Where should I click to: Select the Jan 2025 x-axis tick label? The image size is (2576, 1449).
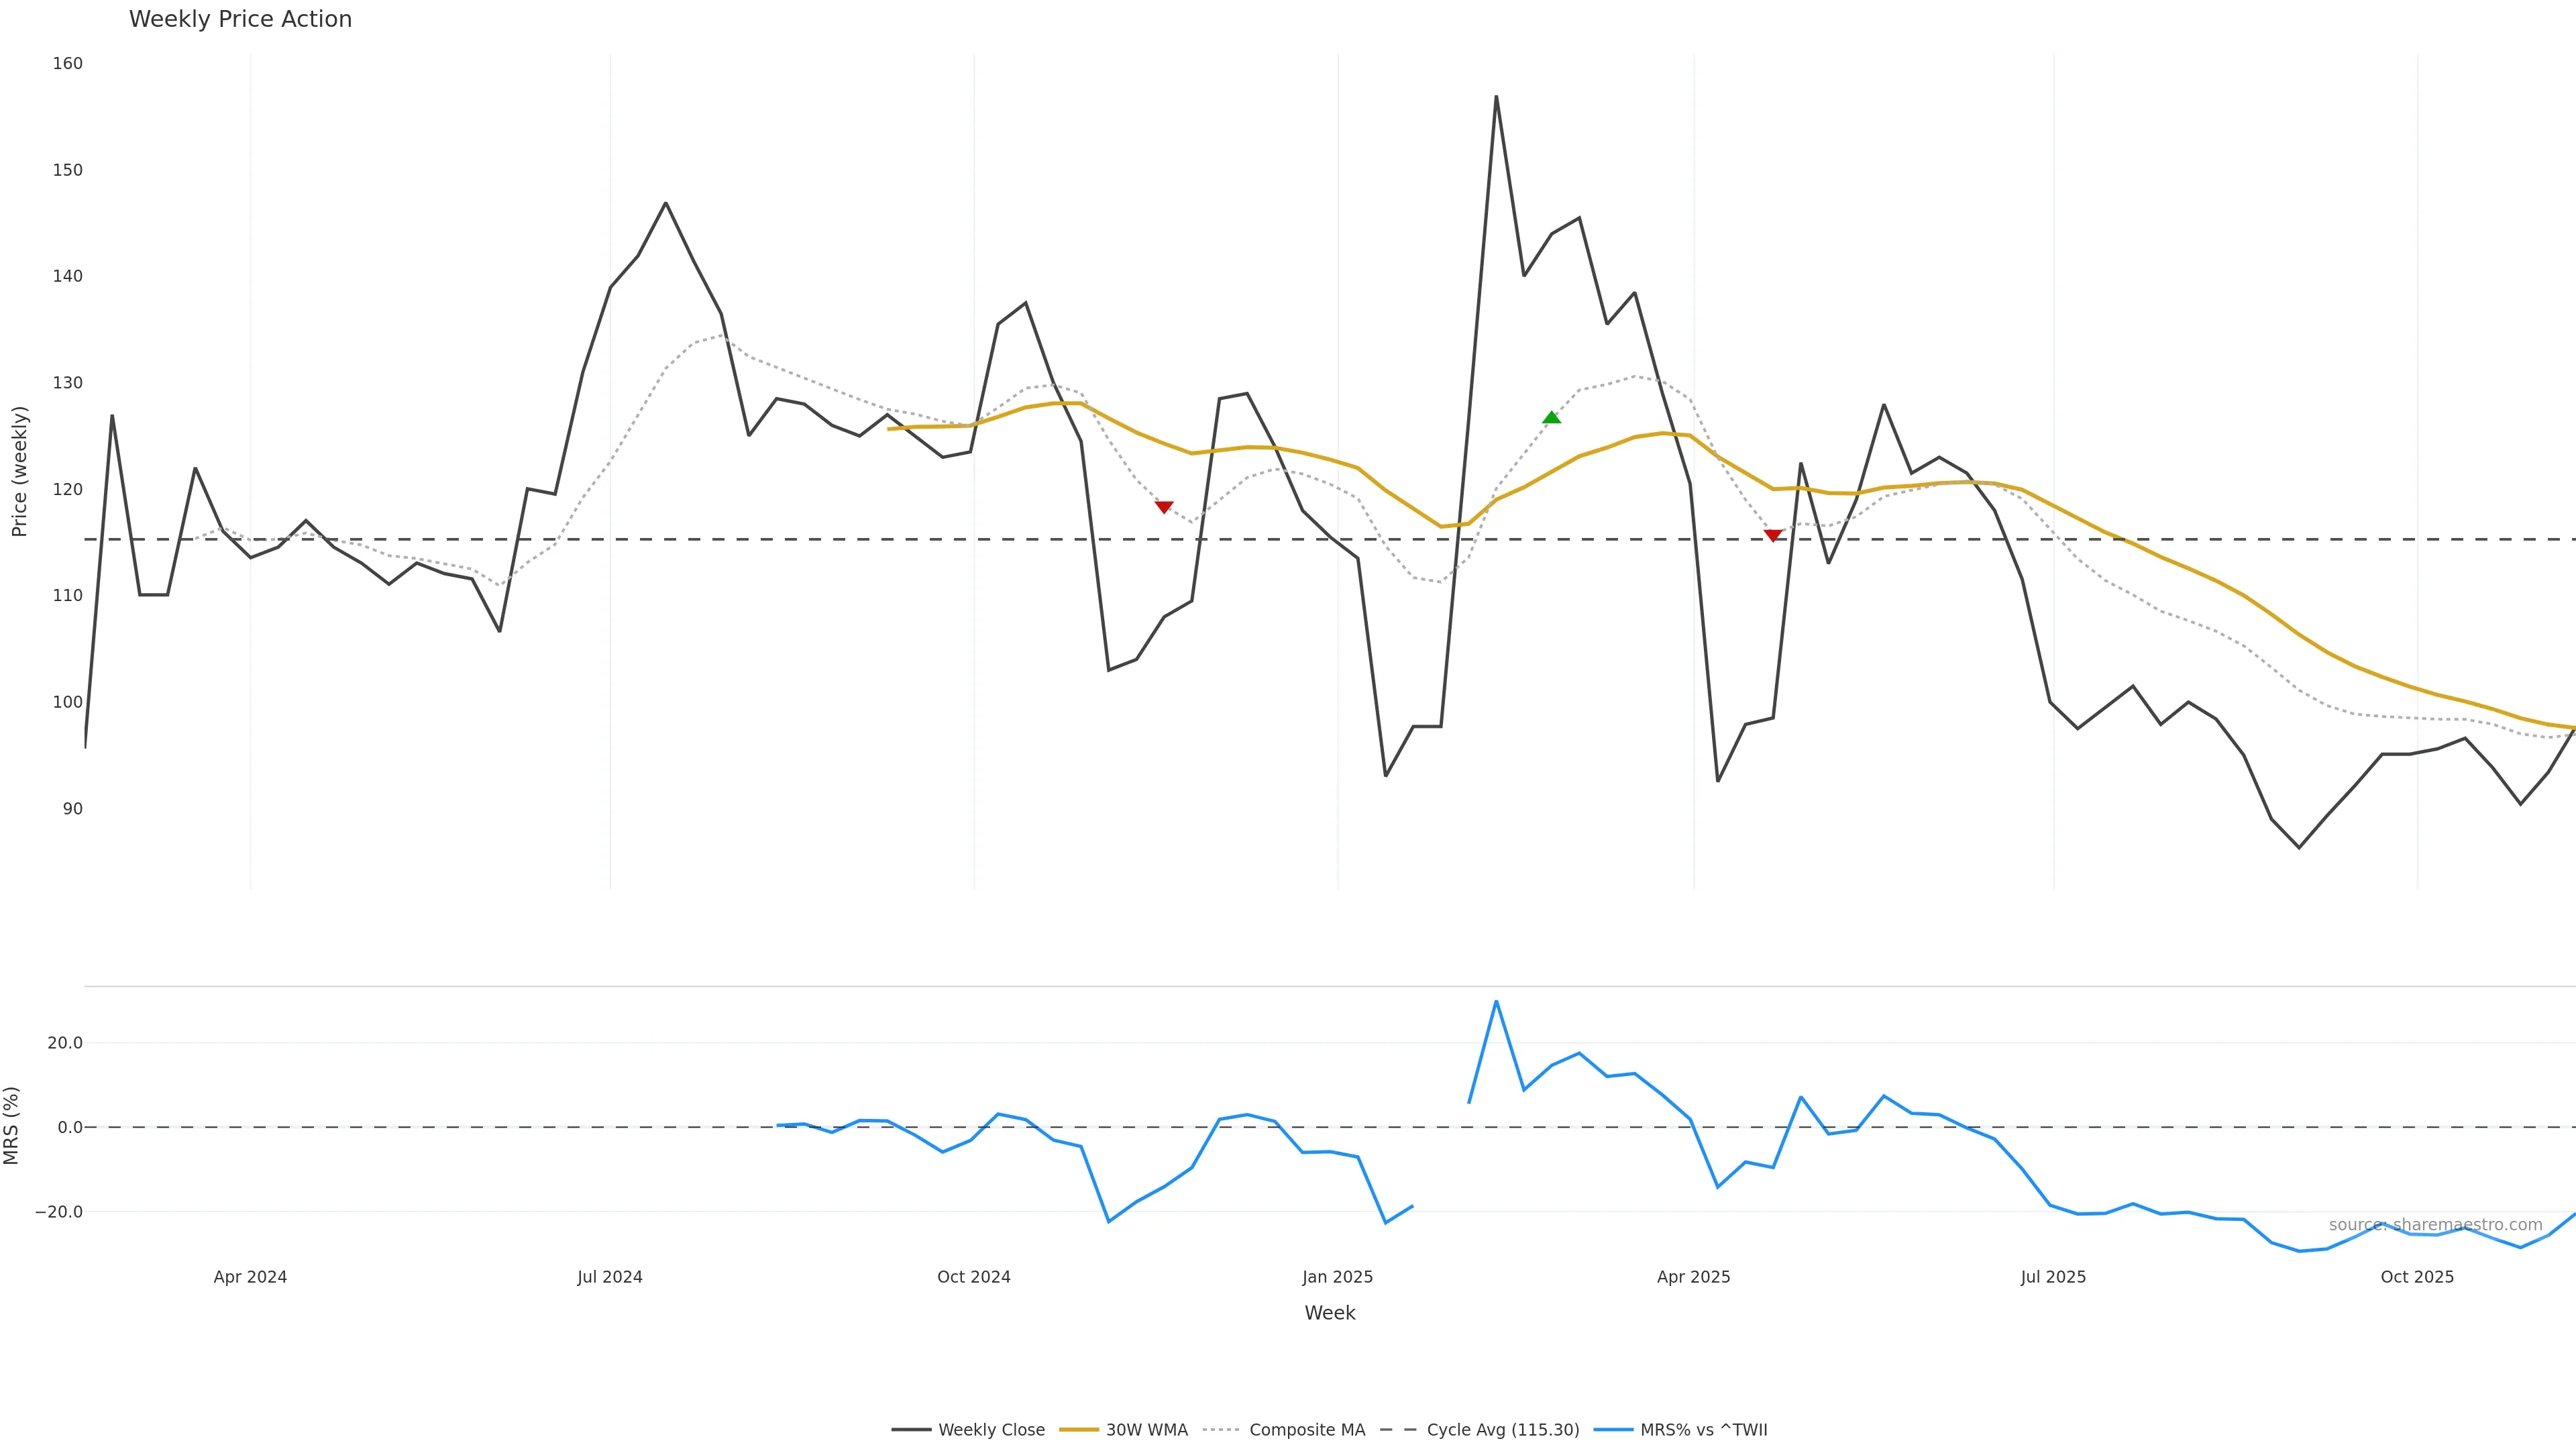pyautogui.click(x=1337, y=1277)
